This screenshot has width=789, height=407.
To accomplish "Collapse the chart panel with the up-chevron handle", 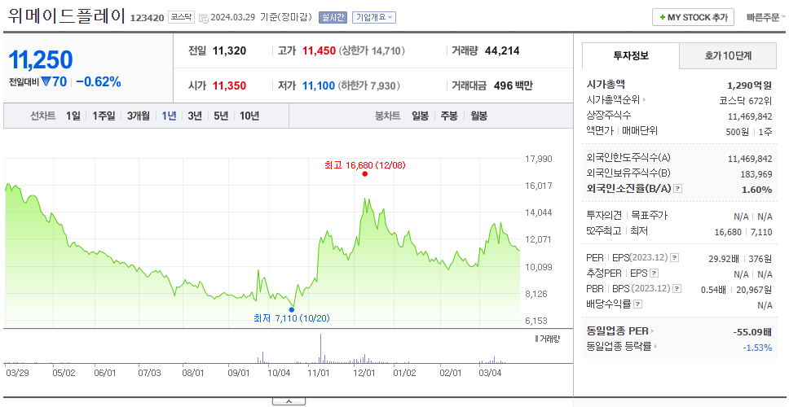I will click(x=289, y=401).
